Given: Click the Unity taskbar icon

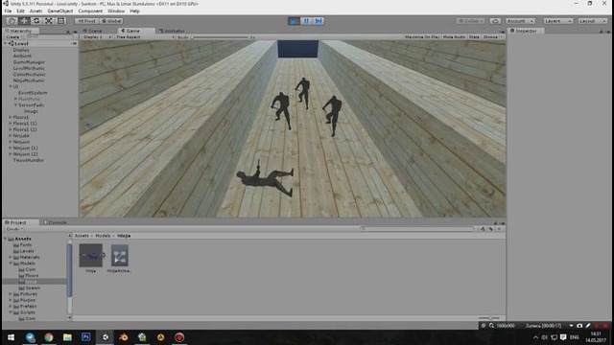Looking at the screenshot, I should [106, 337].
